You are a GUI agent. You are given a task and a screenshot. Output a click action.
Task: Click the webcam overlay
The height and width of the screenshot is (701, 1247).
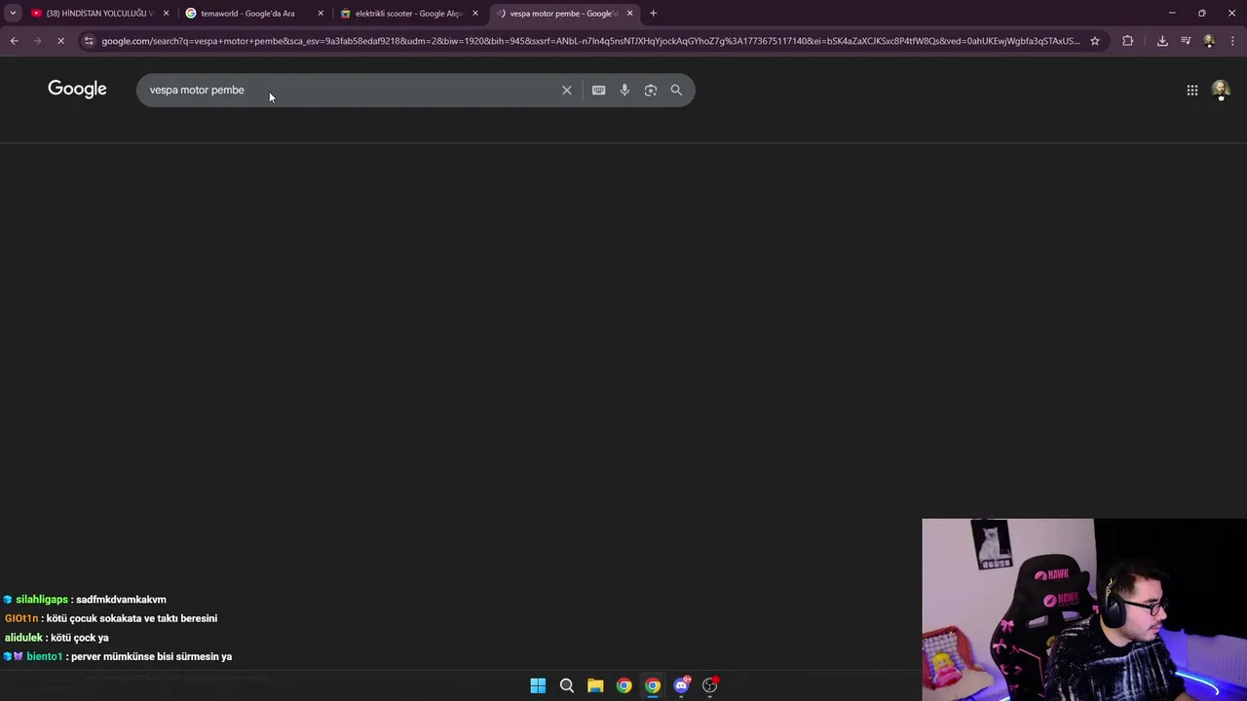pyautogui.click(x=1084, y=609)
